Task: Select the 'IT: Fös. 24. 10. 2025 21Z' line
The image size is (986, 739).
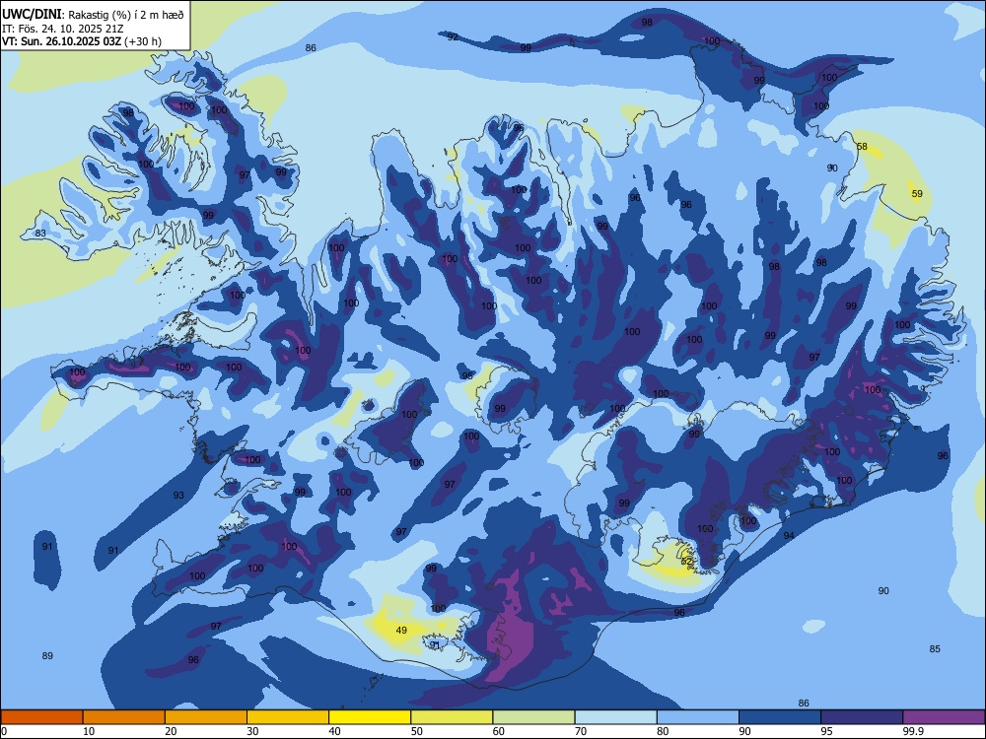Action: pyautogui.click(x=63, y=29)
